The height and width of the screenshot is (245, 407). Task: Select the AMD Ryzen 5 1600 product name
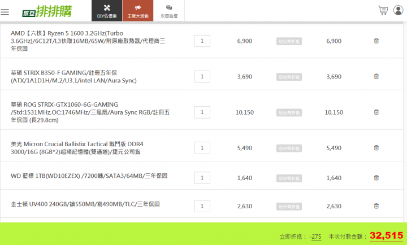click(x=88, y=41)
